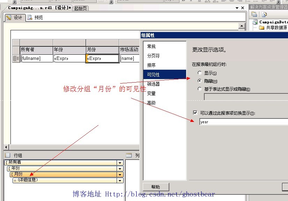Click the group row handle icon beside [fullname]

(16, 59)
